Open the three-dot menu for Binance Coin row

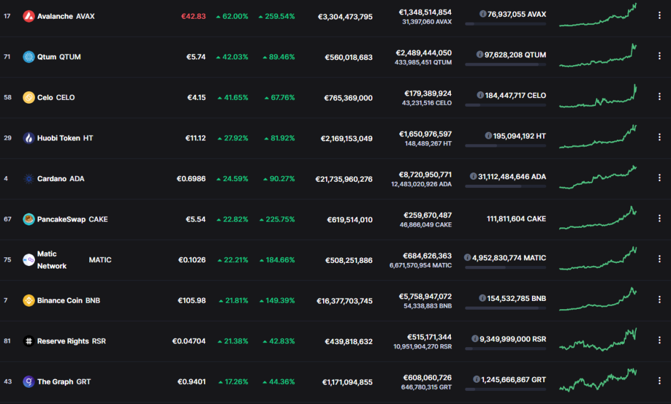(x=659, y=300)
